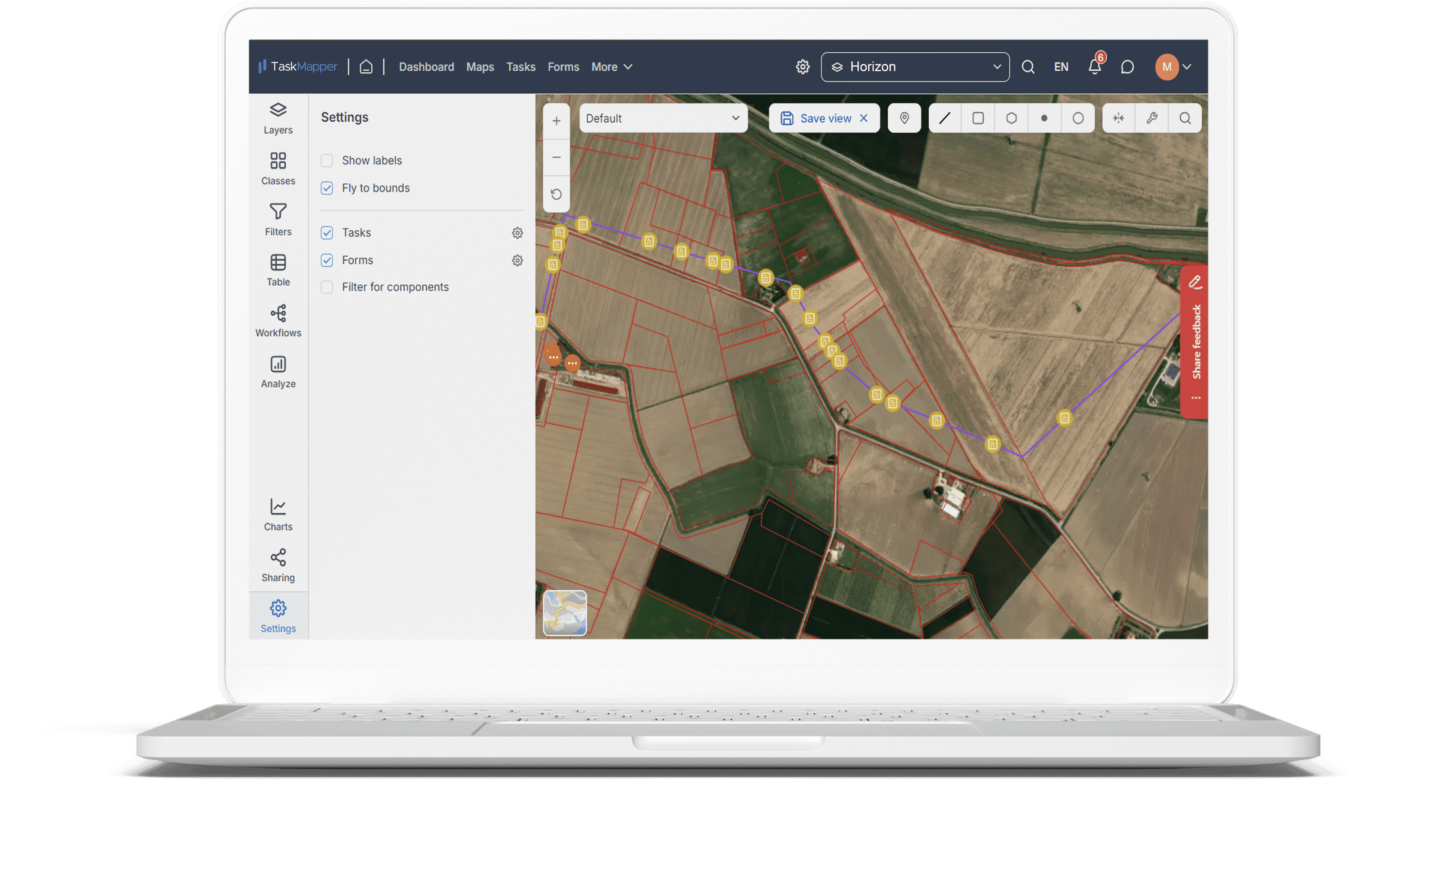This screenshot has width=1437, height=875.
Task: Switch language via EN button
Action: 1061,67
